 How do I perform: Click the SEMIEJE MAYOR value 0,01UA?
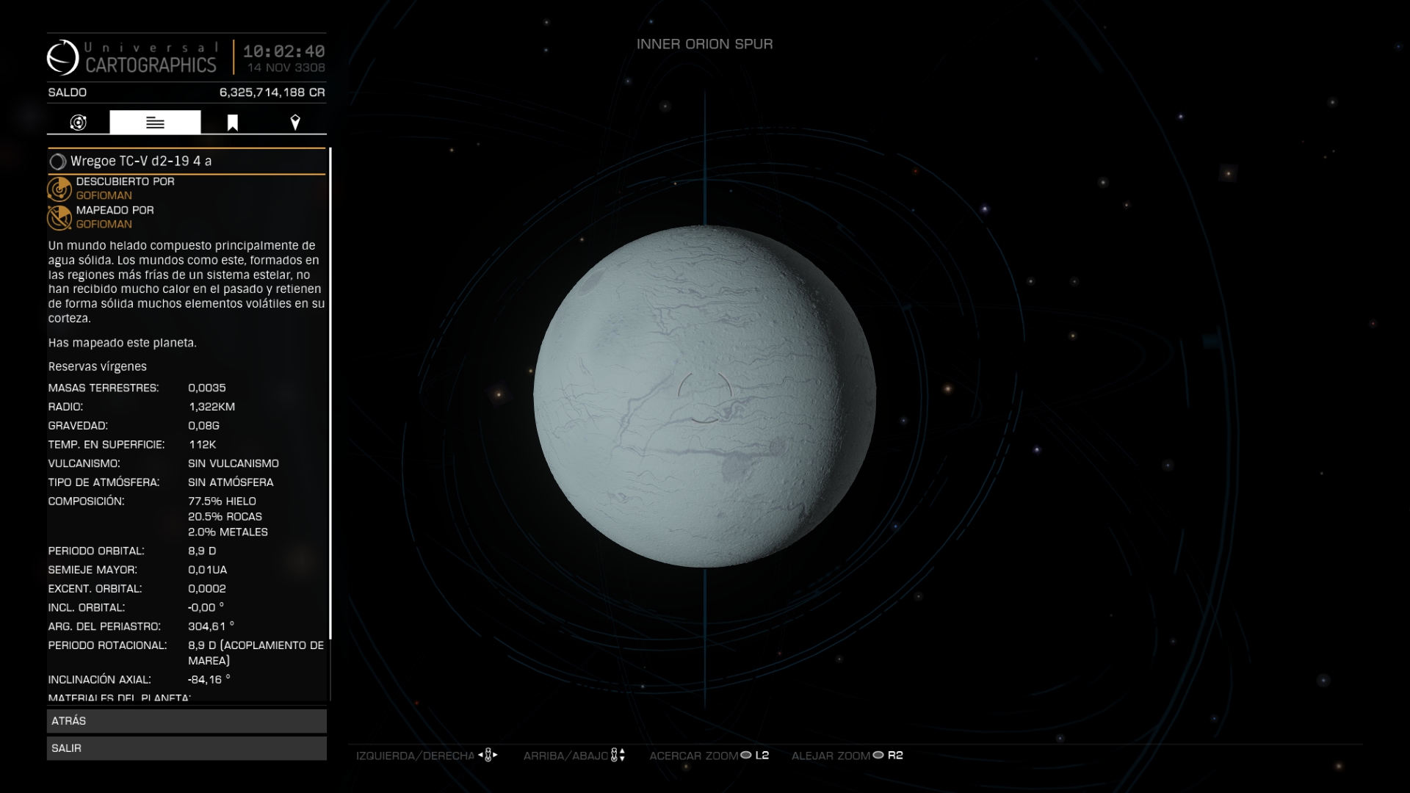point(207,570)
